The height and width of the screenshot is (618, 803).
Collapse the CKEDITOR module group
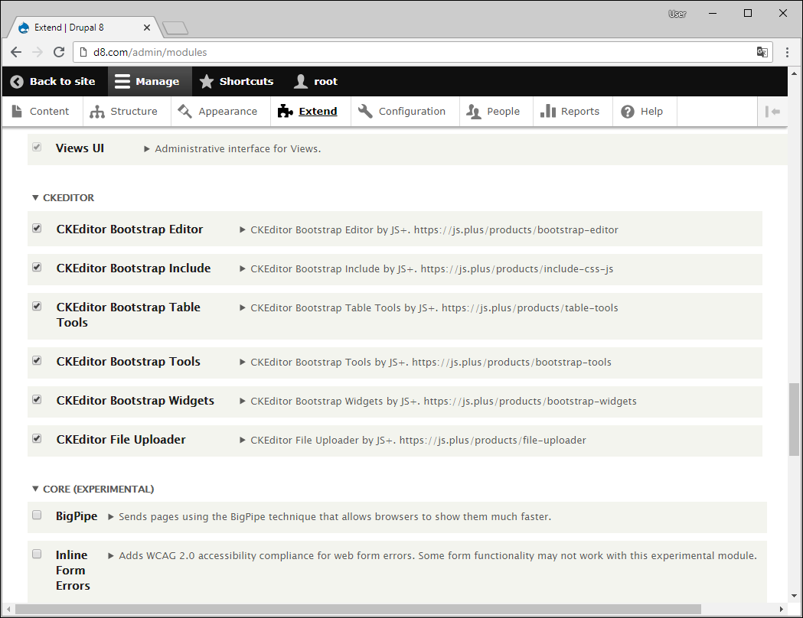pyautogui.click(x=35, y=198)
